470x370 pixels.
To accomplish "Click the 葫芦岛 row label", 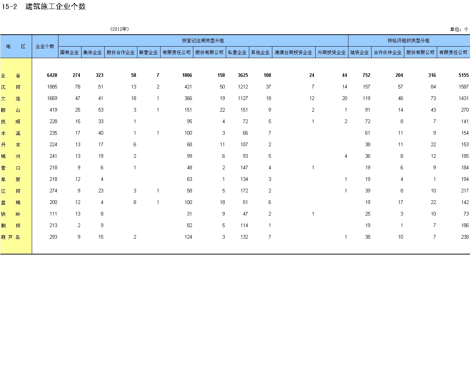I will click(10, 237).
